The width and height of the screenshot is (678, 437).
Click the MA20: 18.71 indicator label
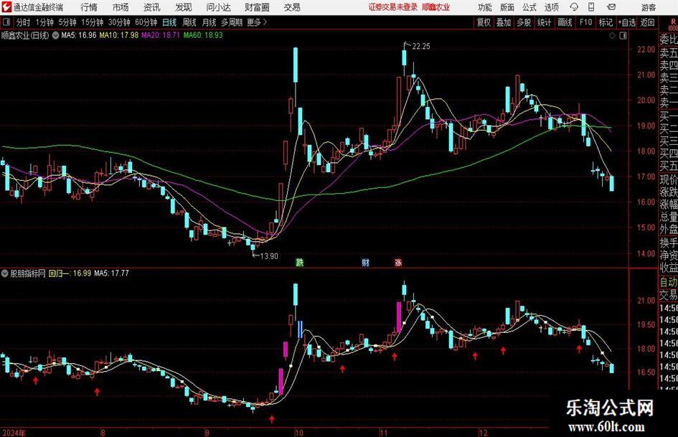point(161,35)
